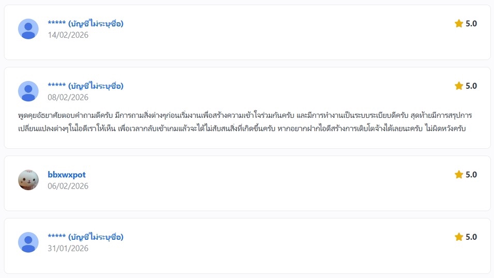This screenshot has width=494, height=278.
Task: Click the 5.0 rating on bbxwxpot's review
Action: [x=471, y=175]
